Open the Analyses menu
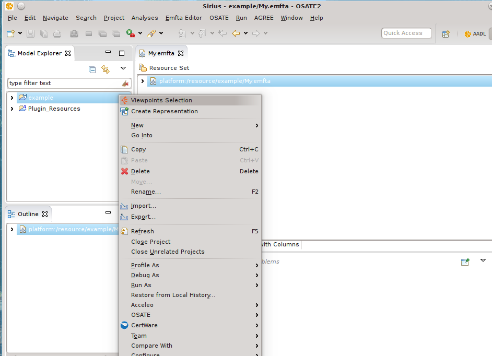Screen dimensions: 492x356 coord(145,18)
